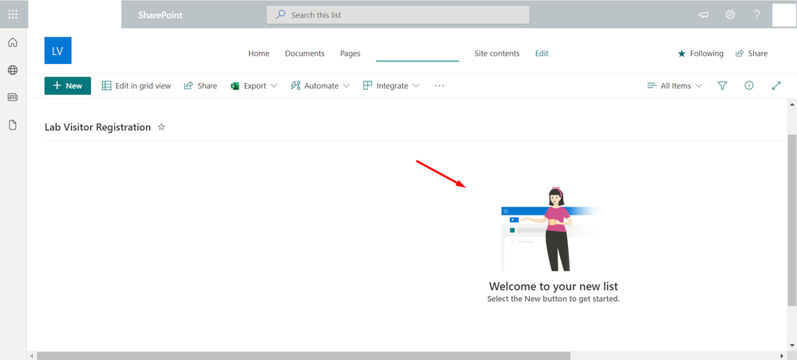Click the scroll up arrow
Viewport: 797px width, 360px height.
(792, 105)
